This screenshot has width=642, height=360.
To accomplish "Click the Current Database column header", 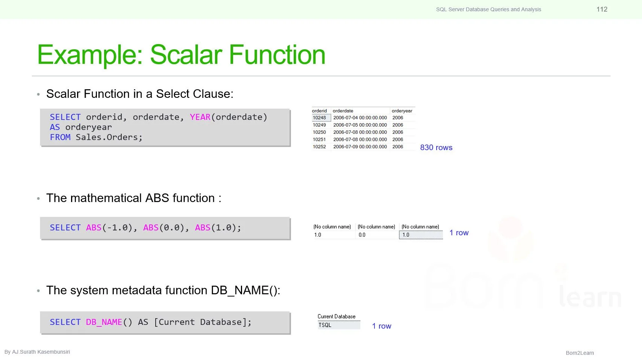I will tap(337, 317).
